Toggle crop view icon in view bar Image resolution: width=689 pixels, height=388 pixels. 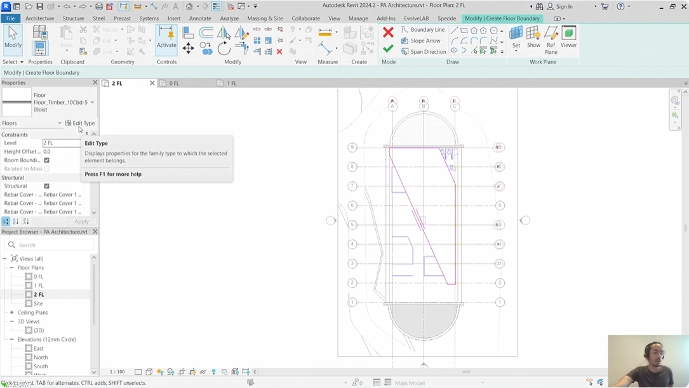(x=182, y=372)
